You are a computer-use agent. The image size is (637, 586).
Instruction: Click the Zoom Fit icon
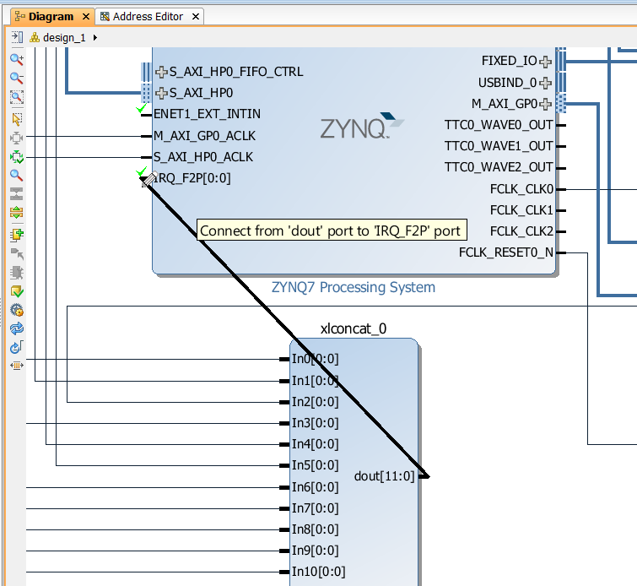(17, 97)
